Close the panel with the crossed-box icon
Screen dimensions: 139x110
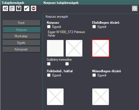[x=135, y=9]
